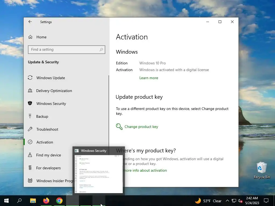Click the activated with a digital license text
275x206 pixels.
pos(174,70)
